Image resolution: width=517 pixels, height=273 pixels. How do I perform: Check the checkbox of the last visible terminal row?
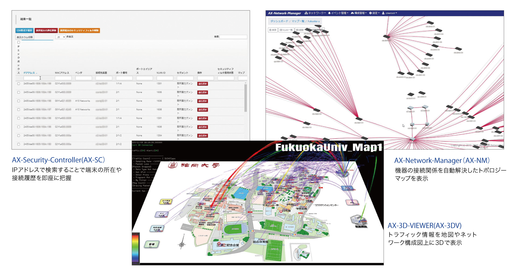tap(19, 144)
